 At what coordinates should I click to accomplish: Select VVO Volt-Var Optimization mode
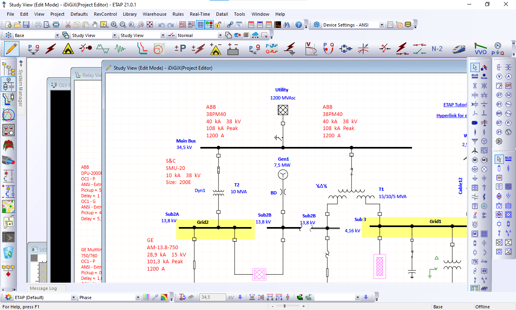pyautogui.click(x=480, y=49)
